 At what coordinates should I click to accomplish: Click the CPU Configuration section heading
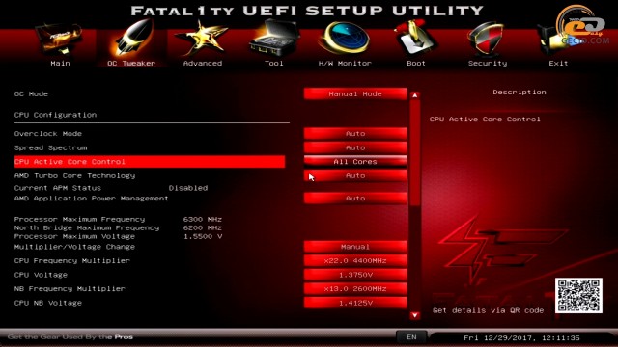(55, 115)
